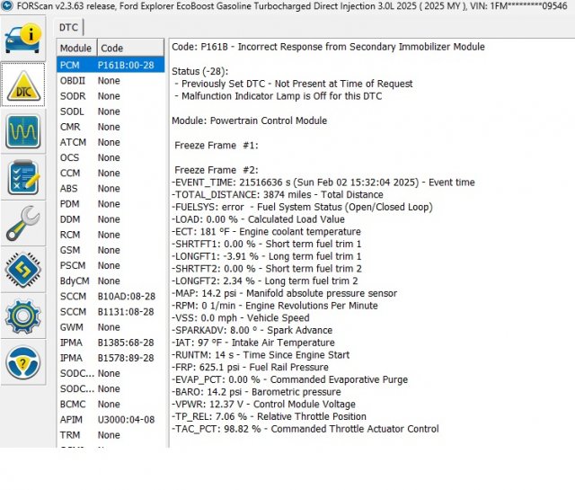The image size is (575, 490).
Task: Click the TP_REL Relative Throttle Position line
Action: point(270,416)
